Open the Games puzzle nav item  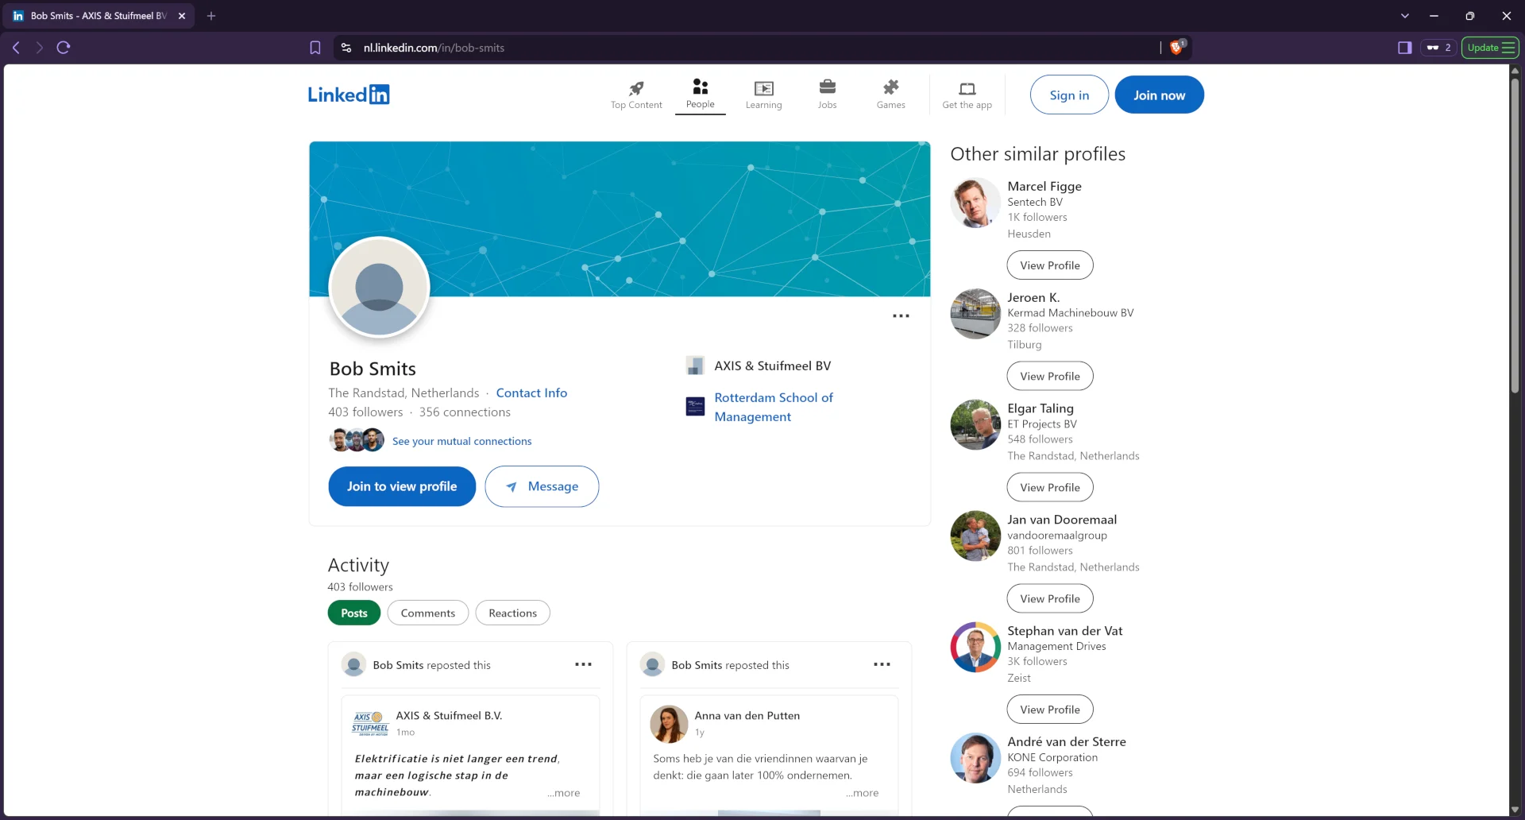890,95
